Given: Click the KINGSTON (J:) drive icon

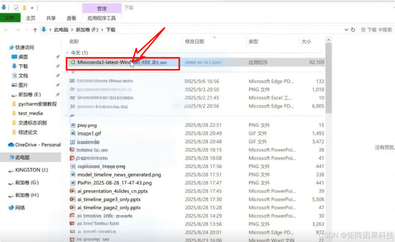Looking at the screenshot, I should pyautogui.click(x=12, y=170).
